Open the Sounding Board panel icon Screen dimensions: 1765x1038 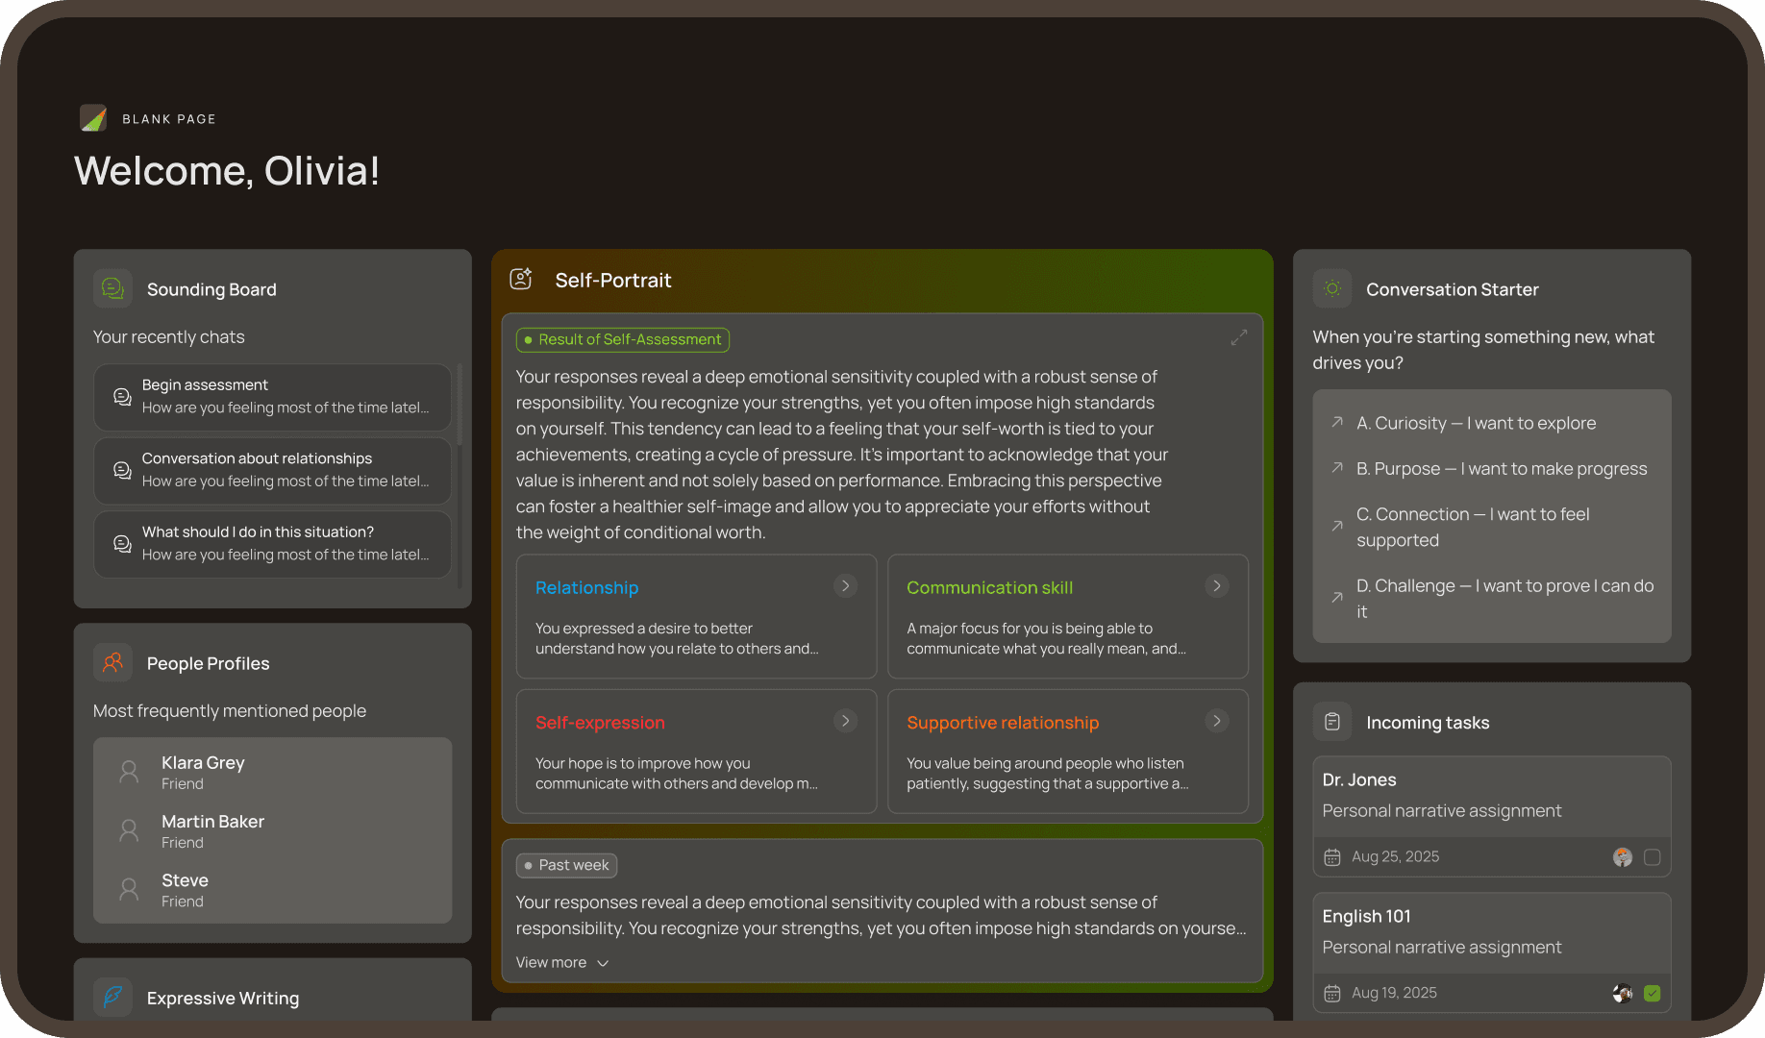[x=112, y=288]
